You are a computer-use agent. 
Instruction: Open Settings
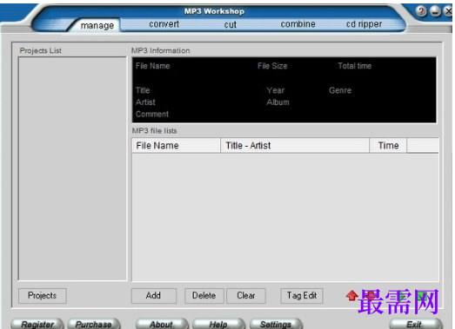(x=276, y=324)
